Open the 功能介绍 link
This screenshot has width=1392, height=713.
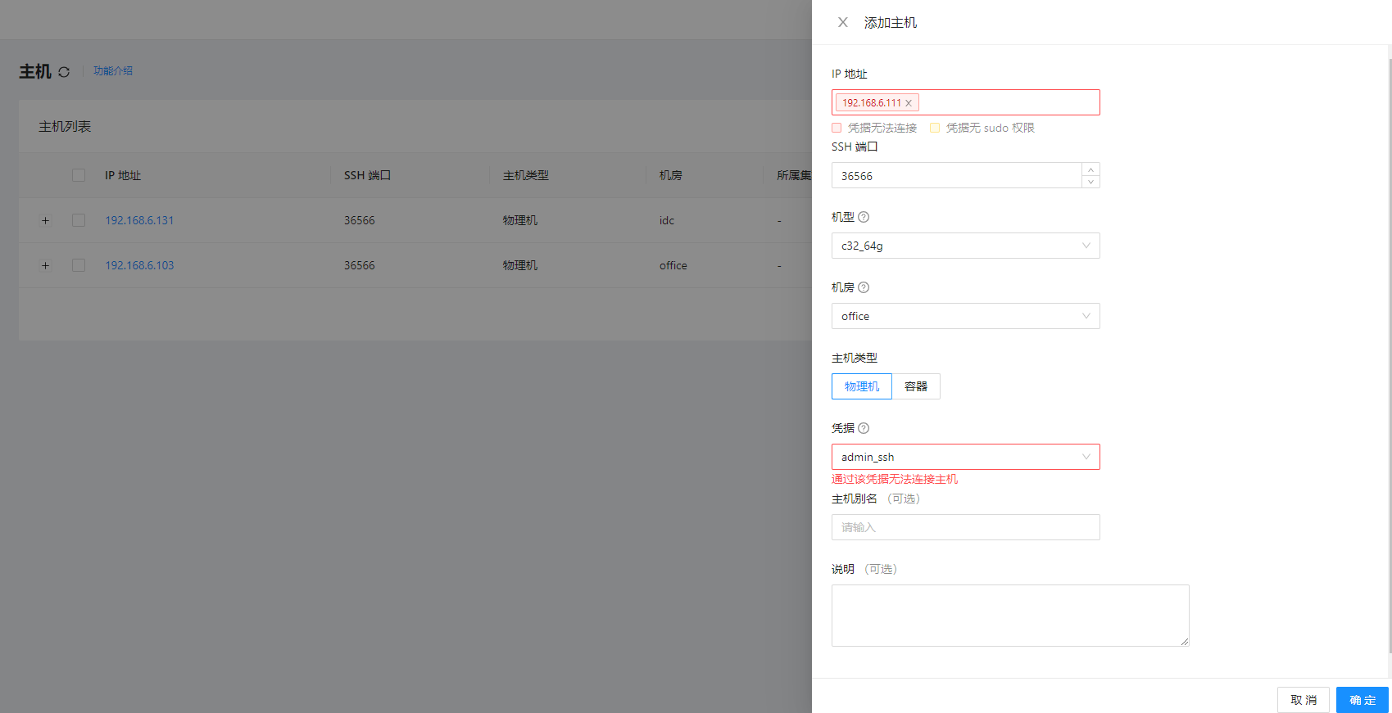[x=113, y=71]
